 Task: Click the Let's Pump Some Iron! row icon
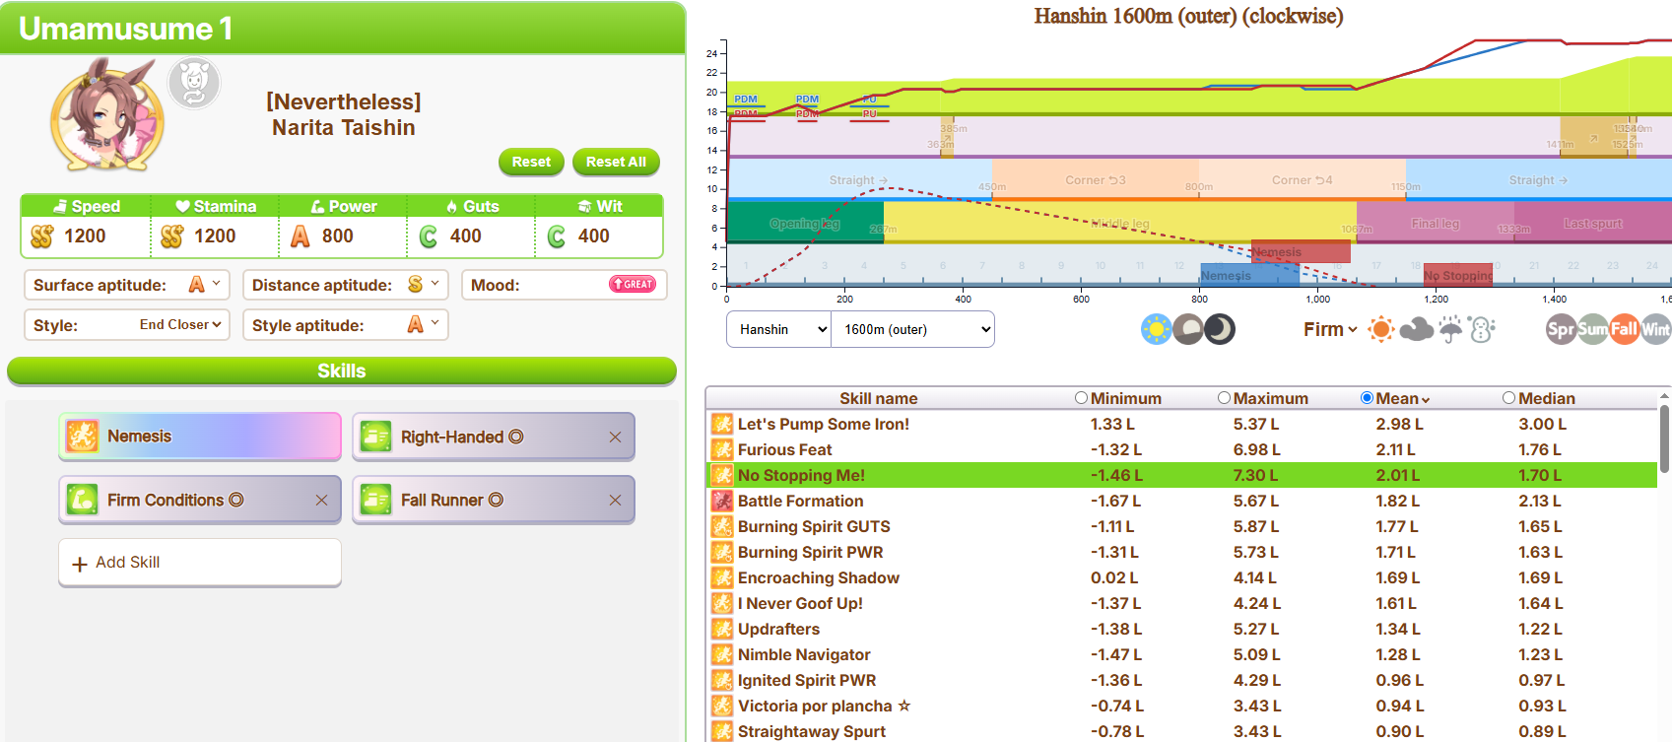click(722, 424)
